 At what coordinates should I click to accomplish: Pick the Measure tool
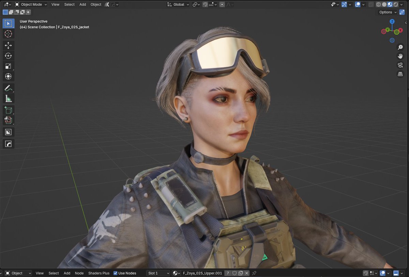[x=9, y=98]
